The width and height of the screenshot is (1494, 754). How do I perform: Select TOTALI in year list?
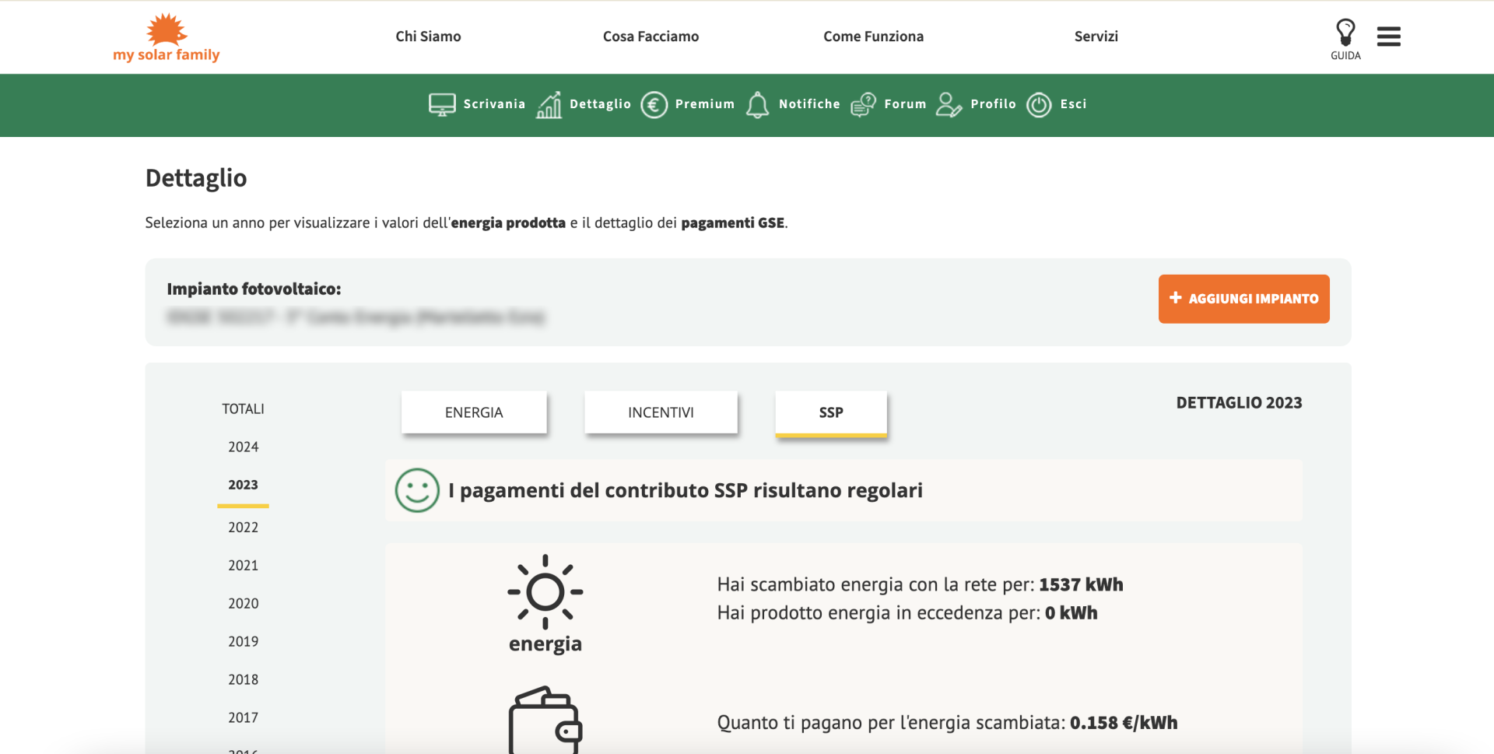243,409
